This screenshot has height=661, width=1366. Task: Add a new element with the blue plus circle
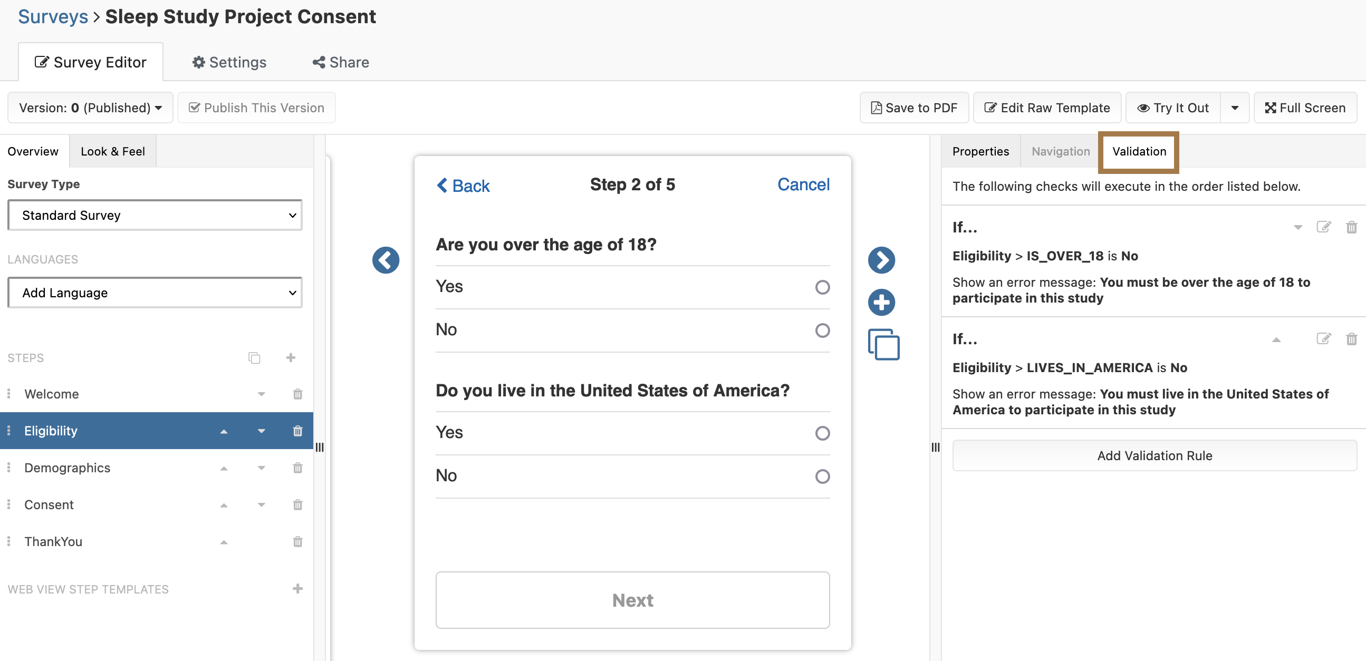coord(881,303)
